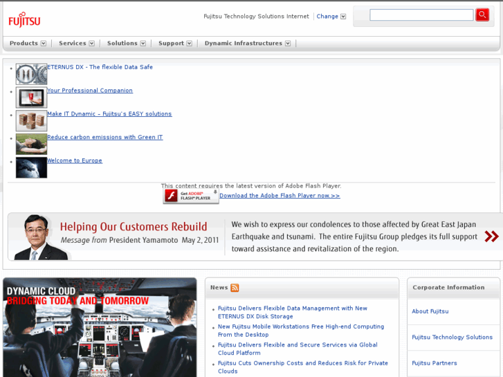This screenshot has width=503, height=377.
Task: Click the Fujitsu logo
Action: pos(24,20)
